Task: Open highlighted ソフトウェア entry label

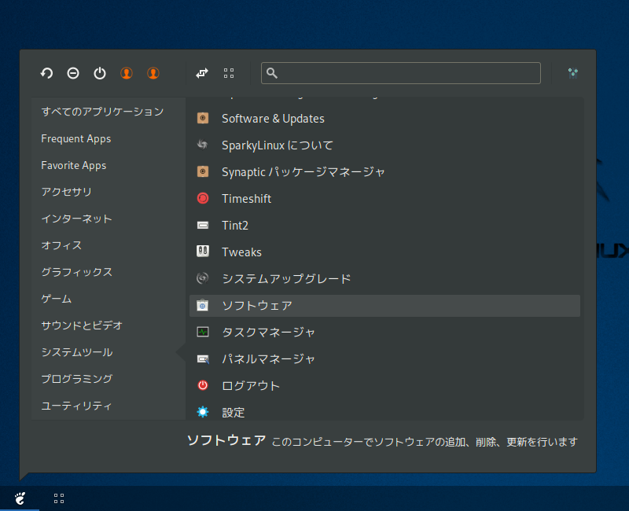Action: tap(257, 306)
